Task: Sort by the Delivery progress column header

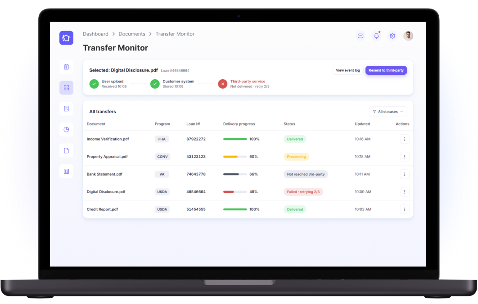Action: click(239, 124)
